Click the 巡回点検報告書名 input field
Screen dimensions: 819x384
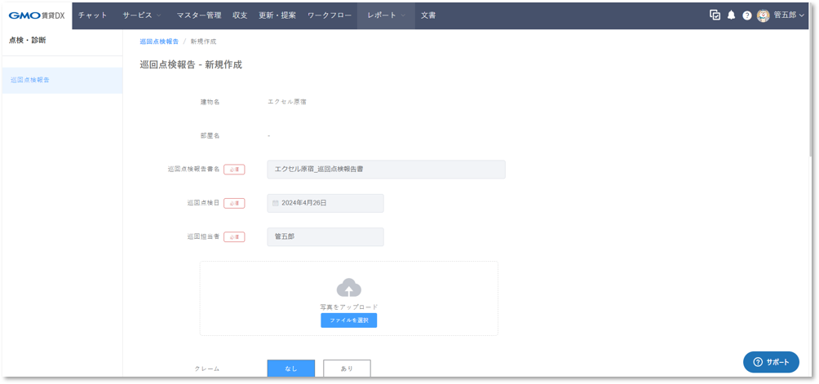(386, 170)
